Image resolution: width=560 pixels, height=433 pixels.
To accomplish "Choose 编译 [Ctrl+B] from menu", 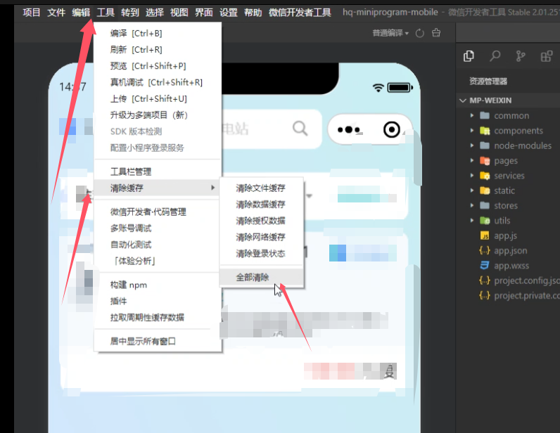I will click(158, 33).
